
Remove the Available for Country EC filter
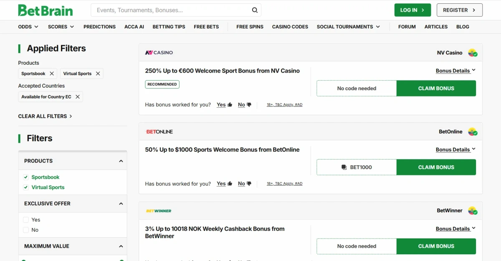point(78,97)
